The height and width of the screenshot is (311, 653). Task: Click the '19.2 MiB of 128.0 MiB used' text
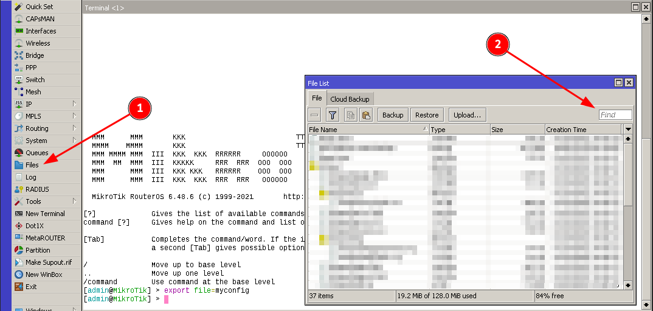[x=437, y=296]
